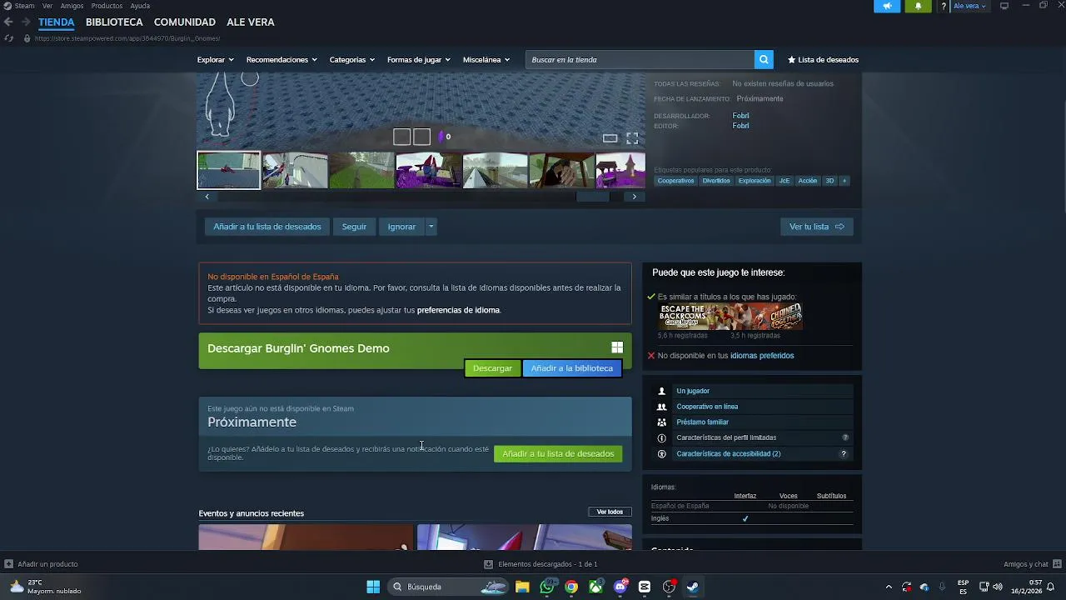The image size is (1066, 600).
Task: Open the Chained Together recommendation image
Action: [x=767, y=317]
